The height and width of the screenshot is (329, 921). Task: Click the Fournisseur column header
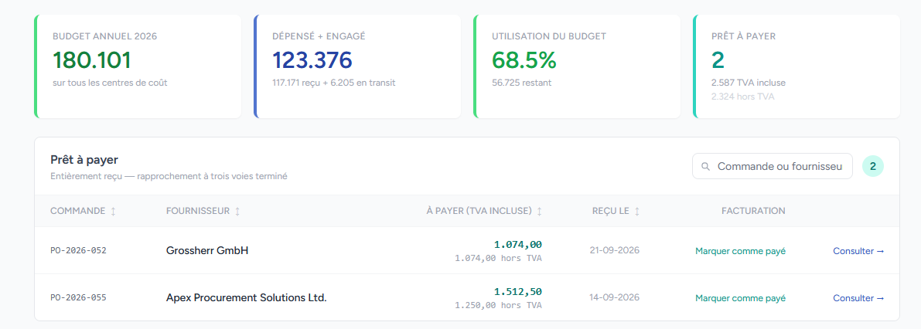pyautogui.click(x=198, y=211)
